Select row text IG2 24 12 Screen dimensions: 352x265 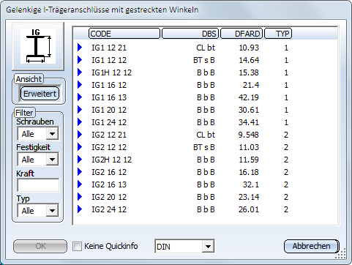tap(109, 209)
